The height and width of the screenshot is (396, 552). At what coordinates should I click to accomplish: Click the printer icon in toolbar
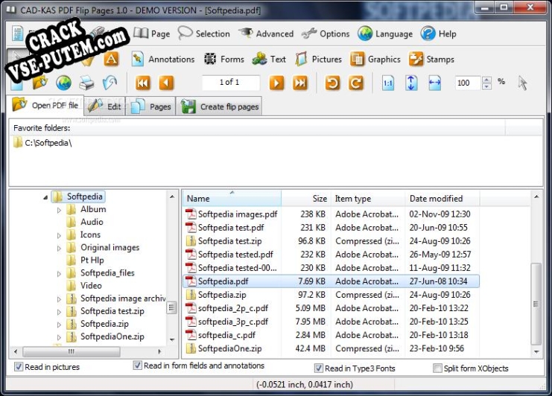click(x=86, y=83)
